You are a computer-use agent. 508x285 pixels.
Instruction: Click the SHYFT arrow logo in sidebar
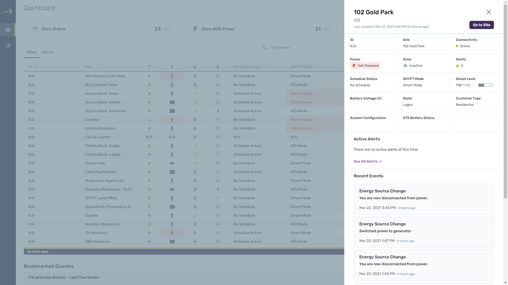tap(8, 11)
